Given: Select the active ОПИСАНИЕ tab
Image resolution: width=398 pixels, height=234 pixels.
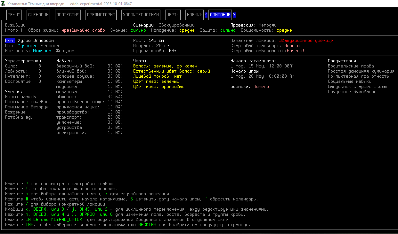Looking at the screenshot, I should pos(220,15).
